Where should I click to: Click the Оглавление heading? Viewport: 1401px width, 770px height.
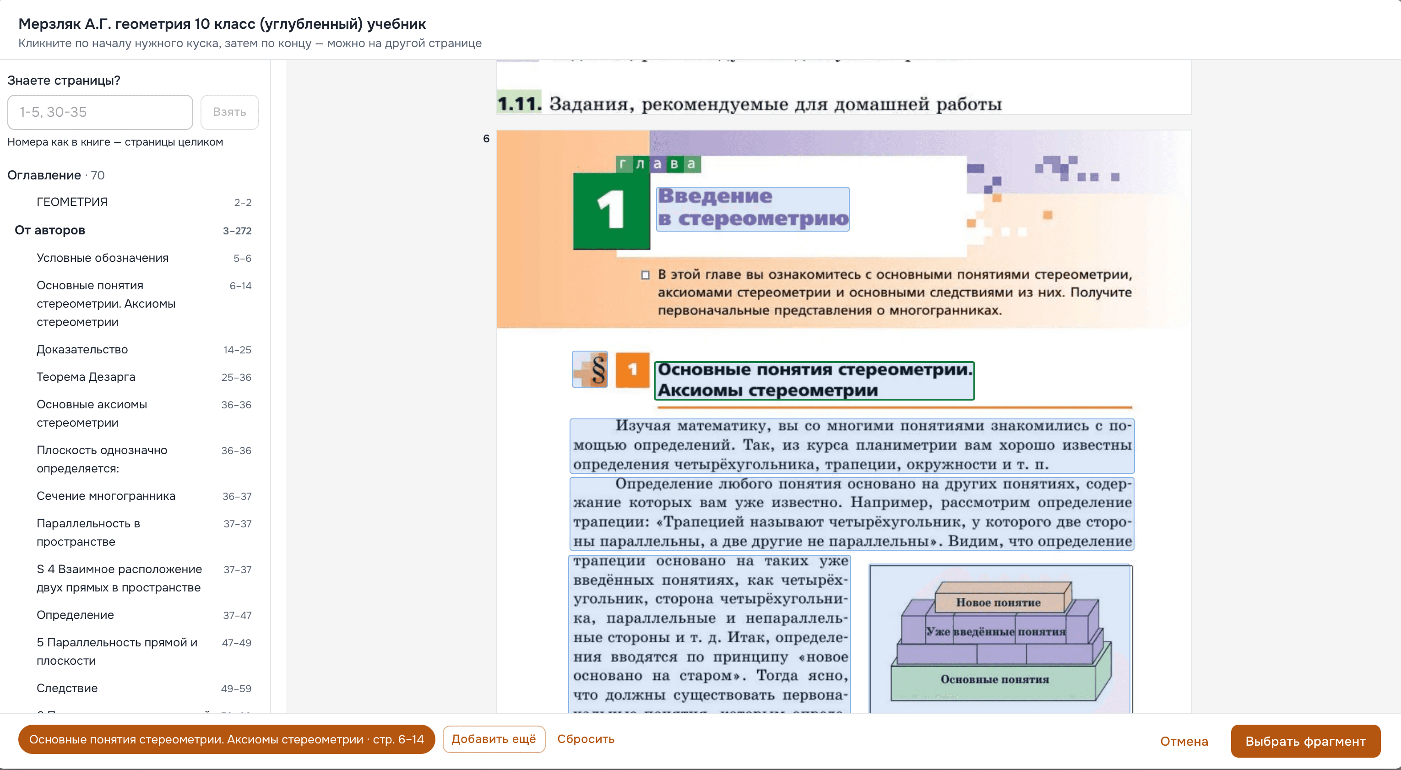pyautogui.click(x=44, y=175)
